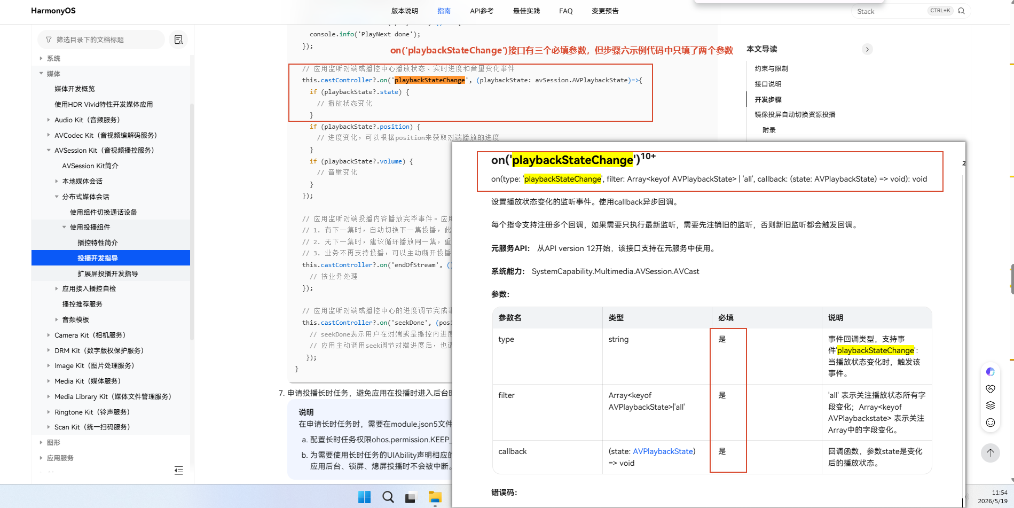1014x508 pixels.
Task: Click the 筛选目录下的文档标题 filter field
Action: coord(101,40)
